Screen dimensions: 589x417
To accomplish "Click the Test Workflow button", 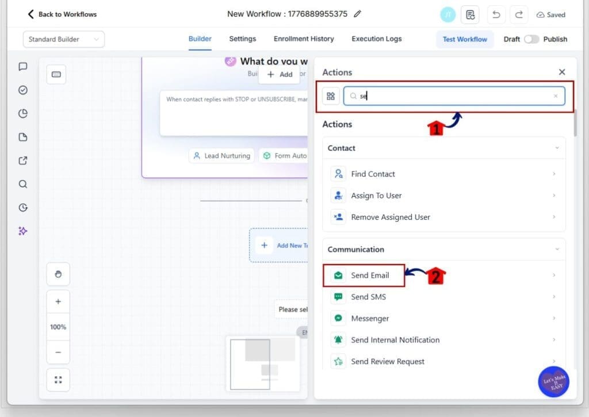I will coord(464,39).
